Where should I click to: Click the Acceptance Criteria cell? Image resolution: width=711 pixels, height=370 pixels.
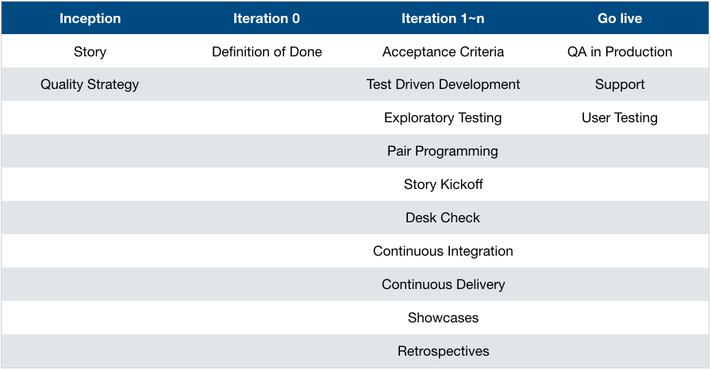[x=443, y=52]
